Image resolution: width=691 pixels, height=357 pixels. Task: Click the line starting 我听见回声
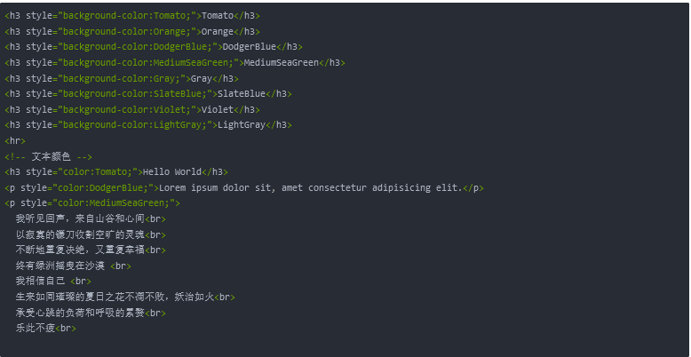[91, 219]
